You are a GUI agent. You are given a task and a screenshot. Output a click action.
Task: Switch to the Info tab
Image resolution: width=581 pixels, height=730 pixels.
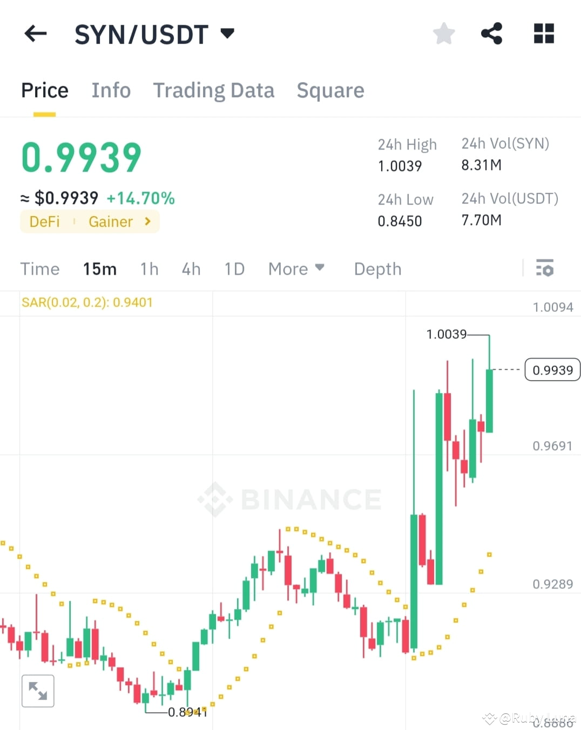111,90
